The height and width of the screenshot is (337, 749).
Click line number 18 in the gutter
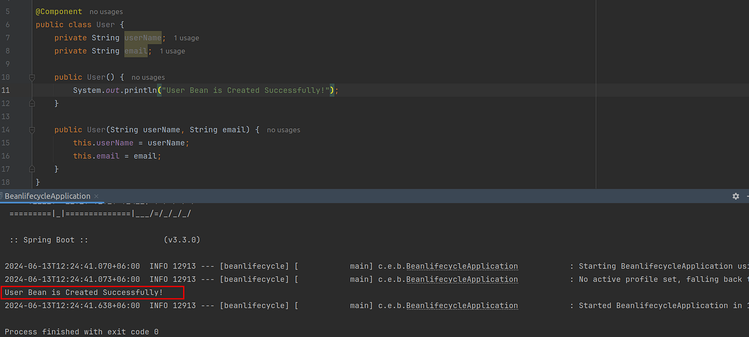(x=7, y=182)
